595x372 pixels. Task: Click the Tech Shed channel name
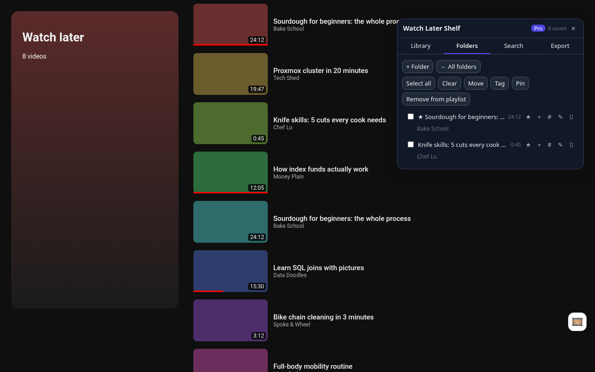tap(286, 78)
